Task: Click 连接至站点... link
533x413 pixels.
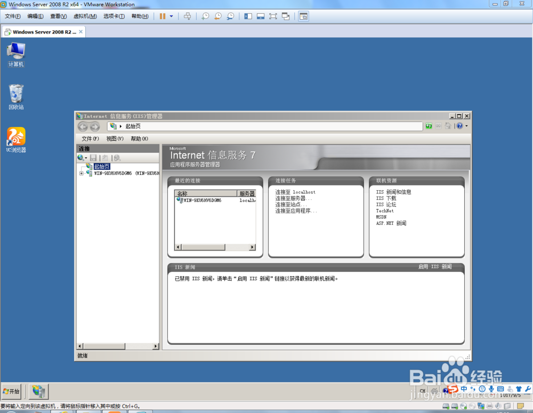Action: 292,205
